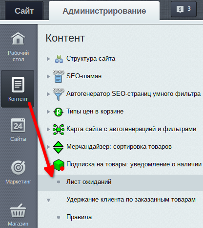The image size is (203, 228).
Task: Collapse Удержание клиента node arrow
Action: coord(48,200)
